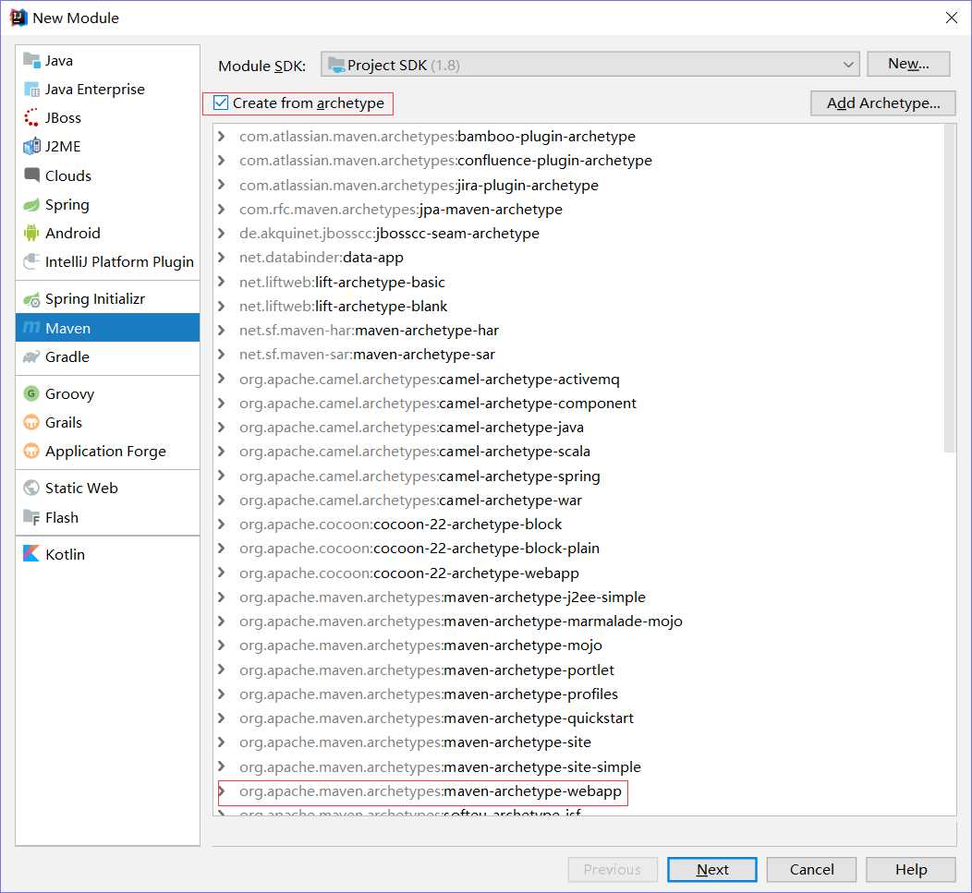
Task: Click the archetype list vertical scrollbar
Action: [949, 288]
